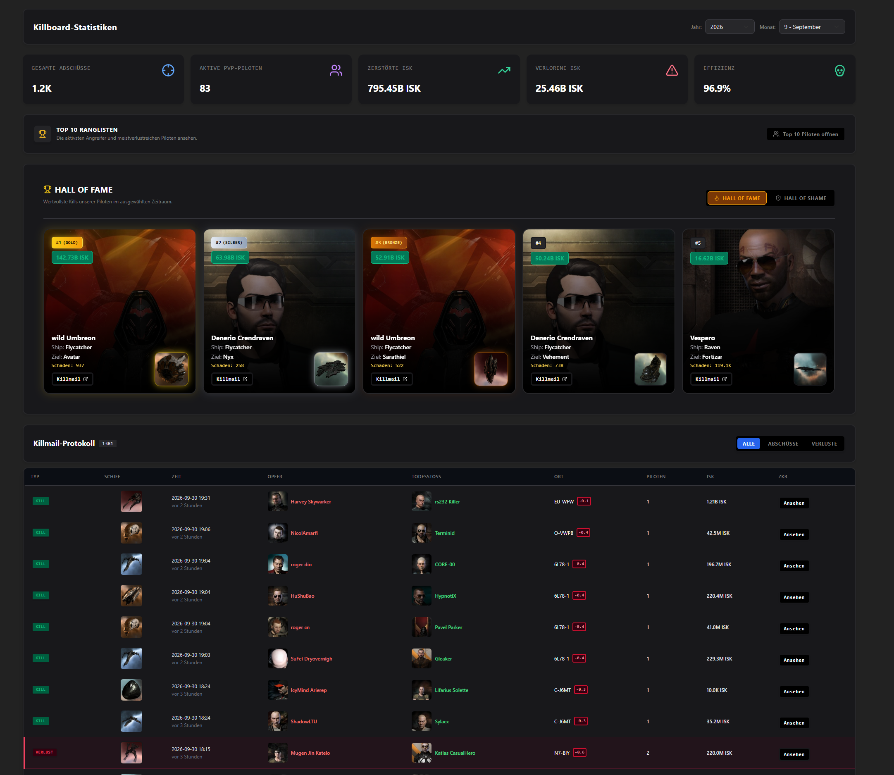Open Killmail link on Vehement card
The width and height of the screenshot is (894, 775).
tap(551, 379)
